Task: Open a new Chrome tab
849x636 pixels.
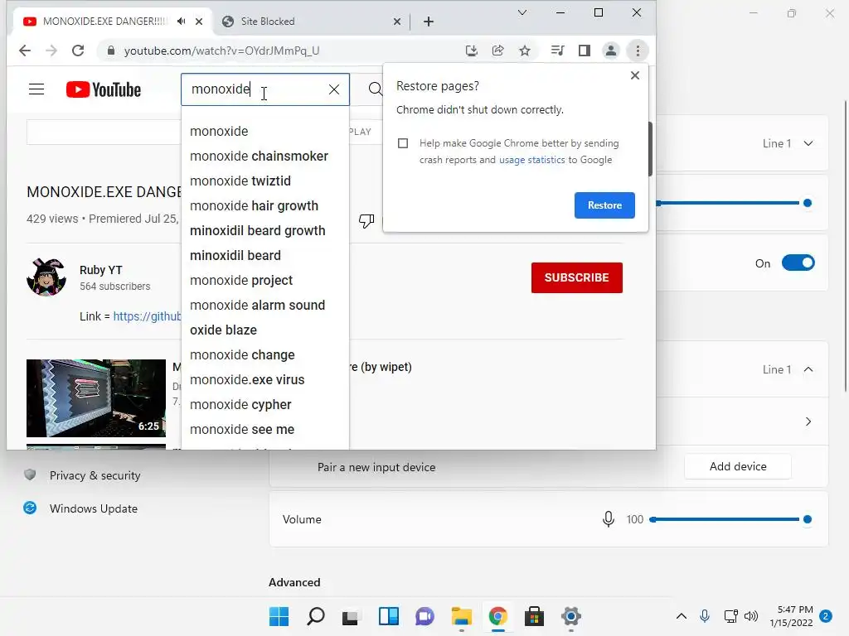Action: click(429, 22)
